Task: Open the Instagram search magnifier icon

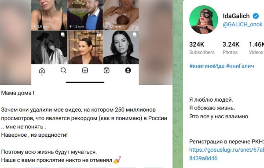Action: coord(63,70)
